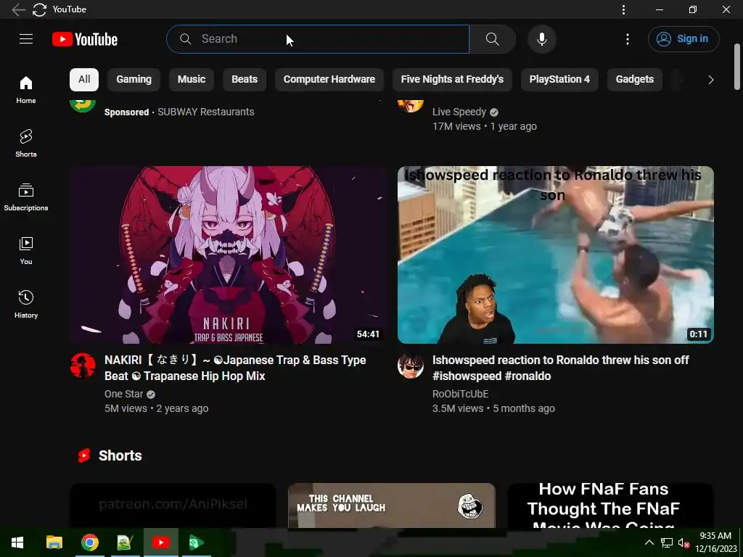The width and height of the screenshot is (743, 557).
Task: Open Live Speedy channel avatar
Action: pos(411,105)
